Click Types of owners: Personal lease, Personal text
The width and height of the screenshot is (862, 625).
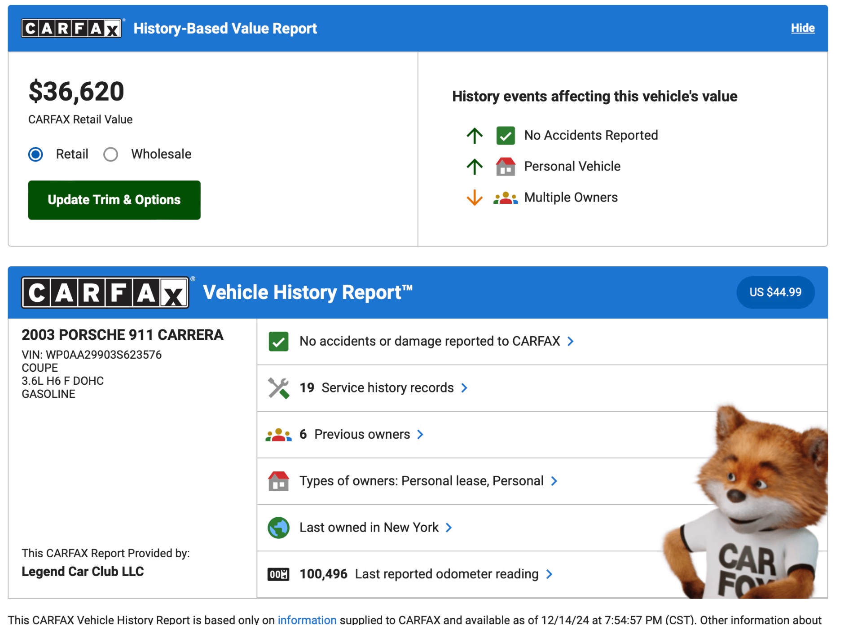pos(422,481)
